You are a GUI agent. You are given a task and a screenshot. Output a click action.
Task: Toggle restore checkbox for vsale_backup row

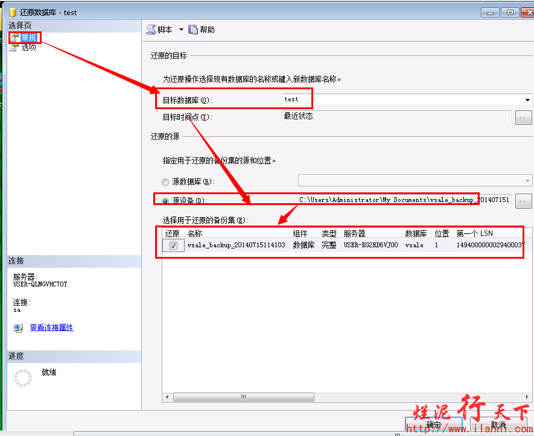[173, 246]
